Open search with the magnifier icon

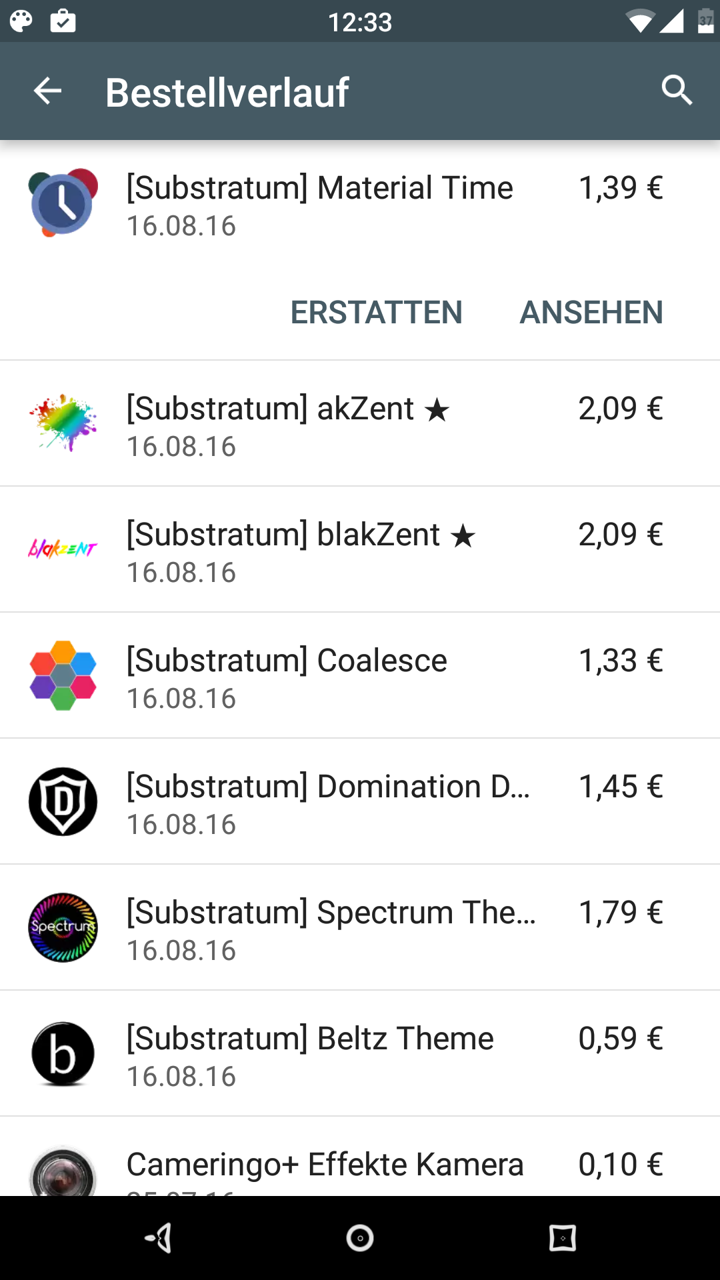677,90
